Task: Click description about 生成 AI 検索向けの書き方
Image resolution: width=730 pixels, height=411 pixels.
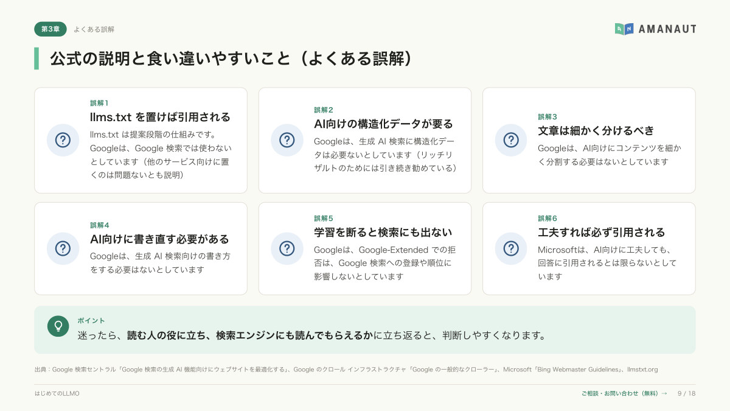Action: [x=160, y=263]
